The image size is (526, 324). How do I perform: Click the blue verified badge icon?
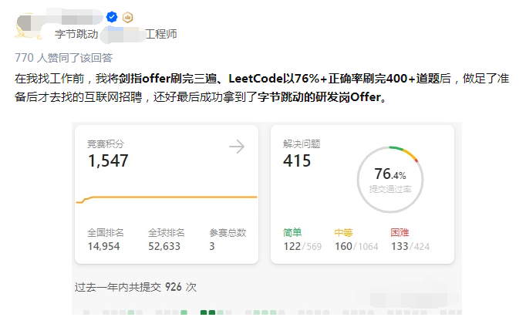coord(112,17)
